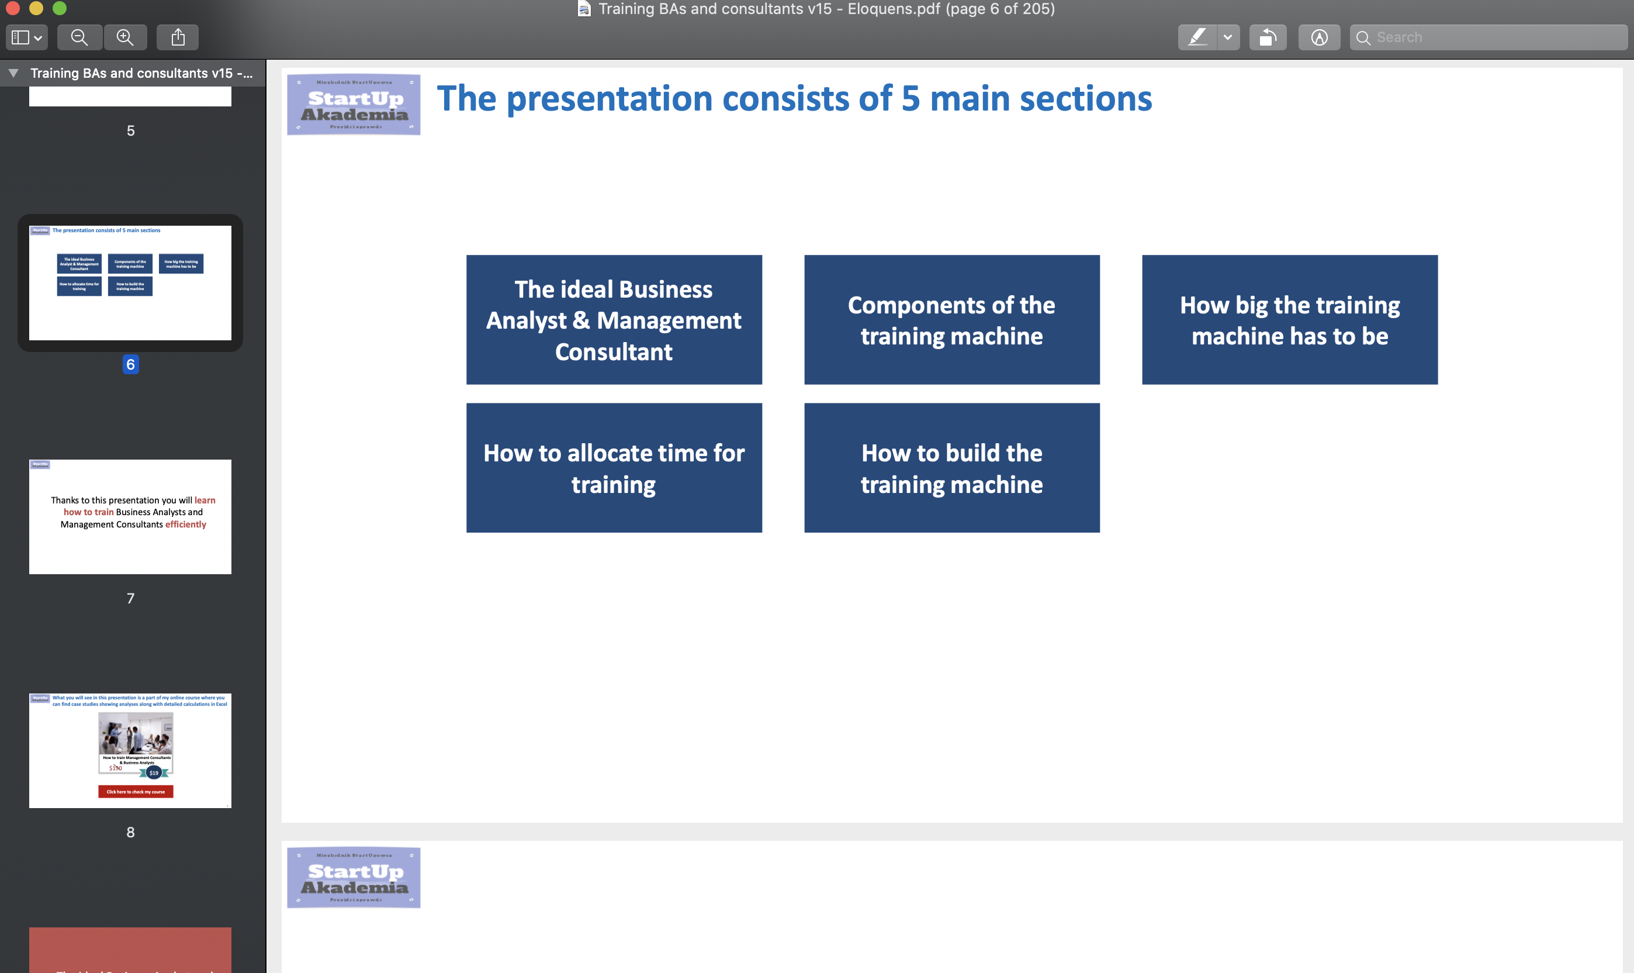Zoom in using the magnifier plus icon

[124, 37]
